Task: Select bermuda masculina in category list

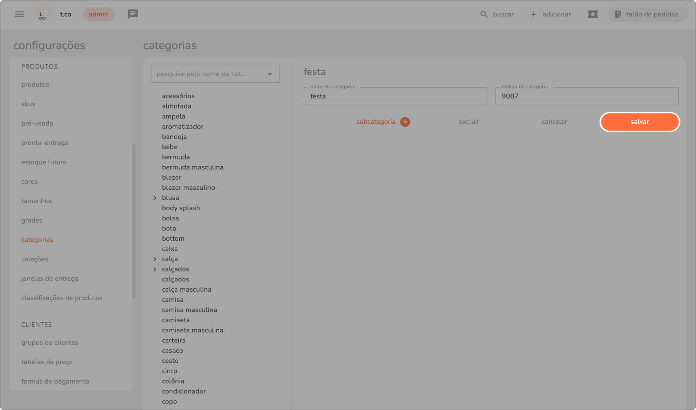Action: (193, 167)
